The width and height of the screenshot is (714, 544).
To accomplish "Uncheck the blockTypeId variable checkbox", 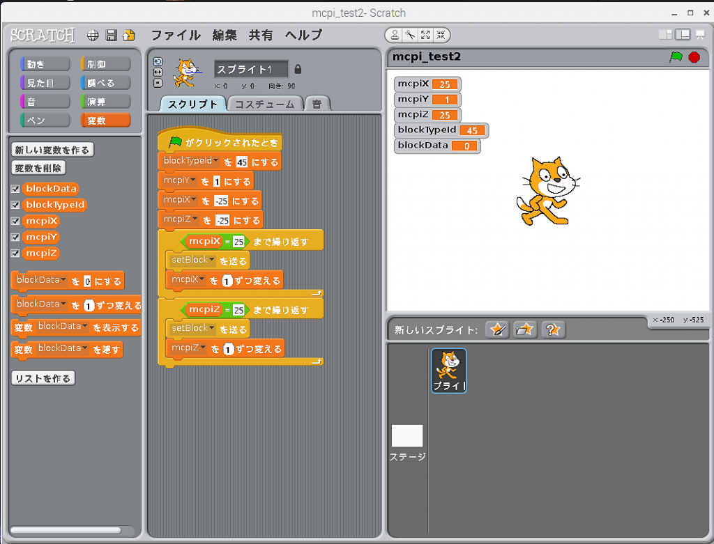I will click(x=15, y=205).
